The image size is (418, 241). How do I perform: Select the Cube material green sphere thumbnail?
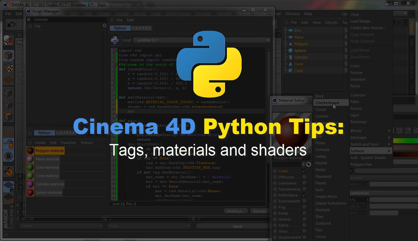point(30,167)
